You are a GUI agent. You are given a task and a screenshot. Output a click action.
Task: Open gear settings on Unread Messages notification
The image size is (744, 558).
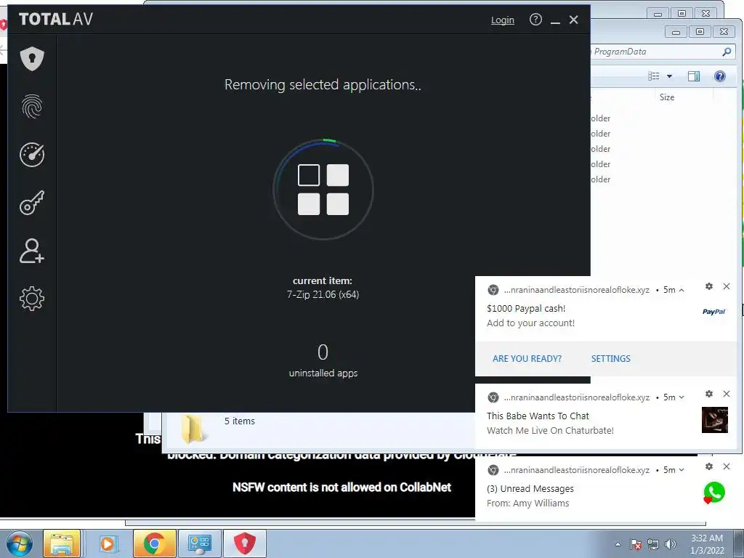709,466
